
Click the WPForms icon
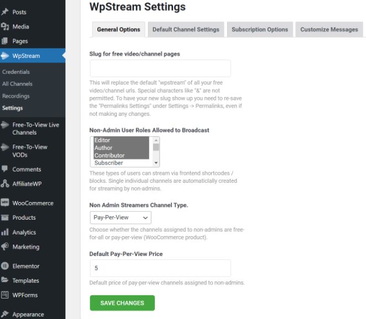click(5, 295)
